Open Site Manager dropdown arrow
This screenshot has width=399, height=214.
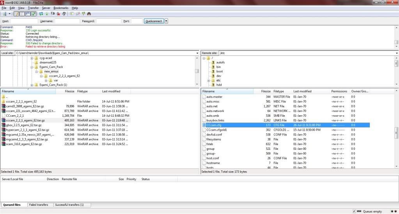coord(9,14)
